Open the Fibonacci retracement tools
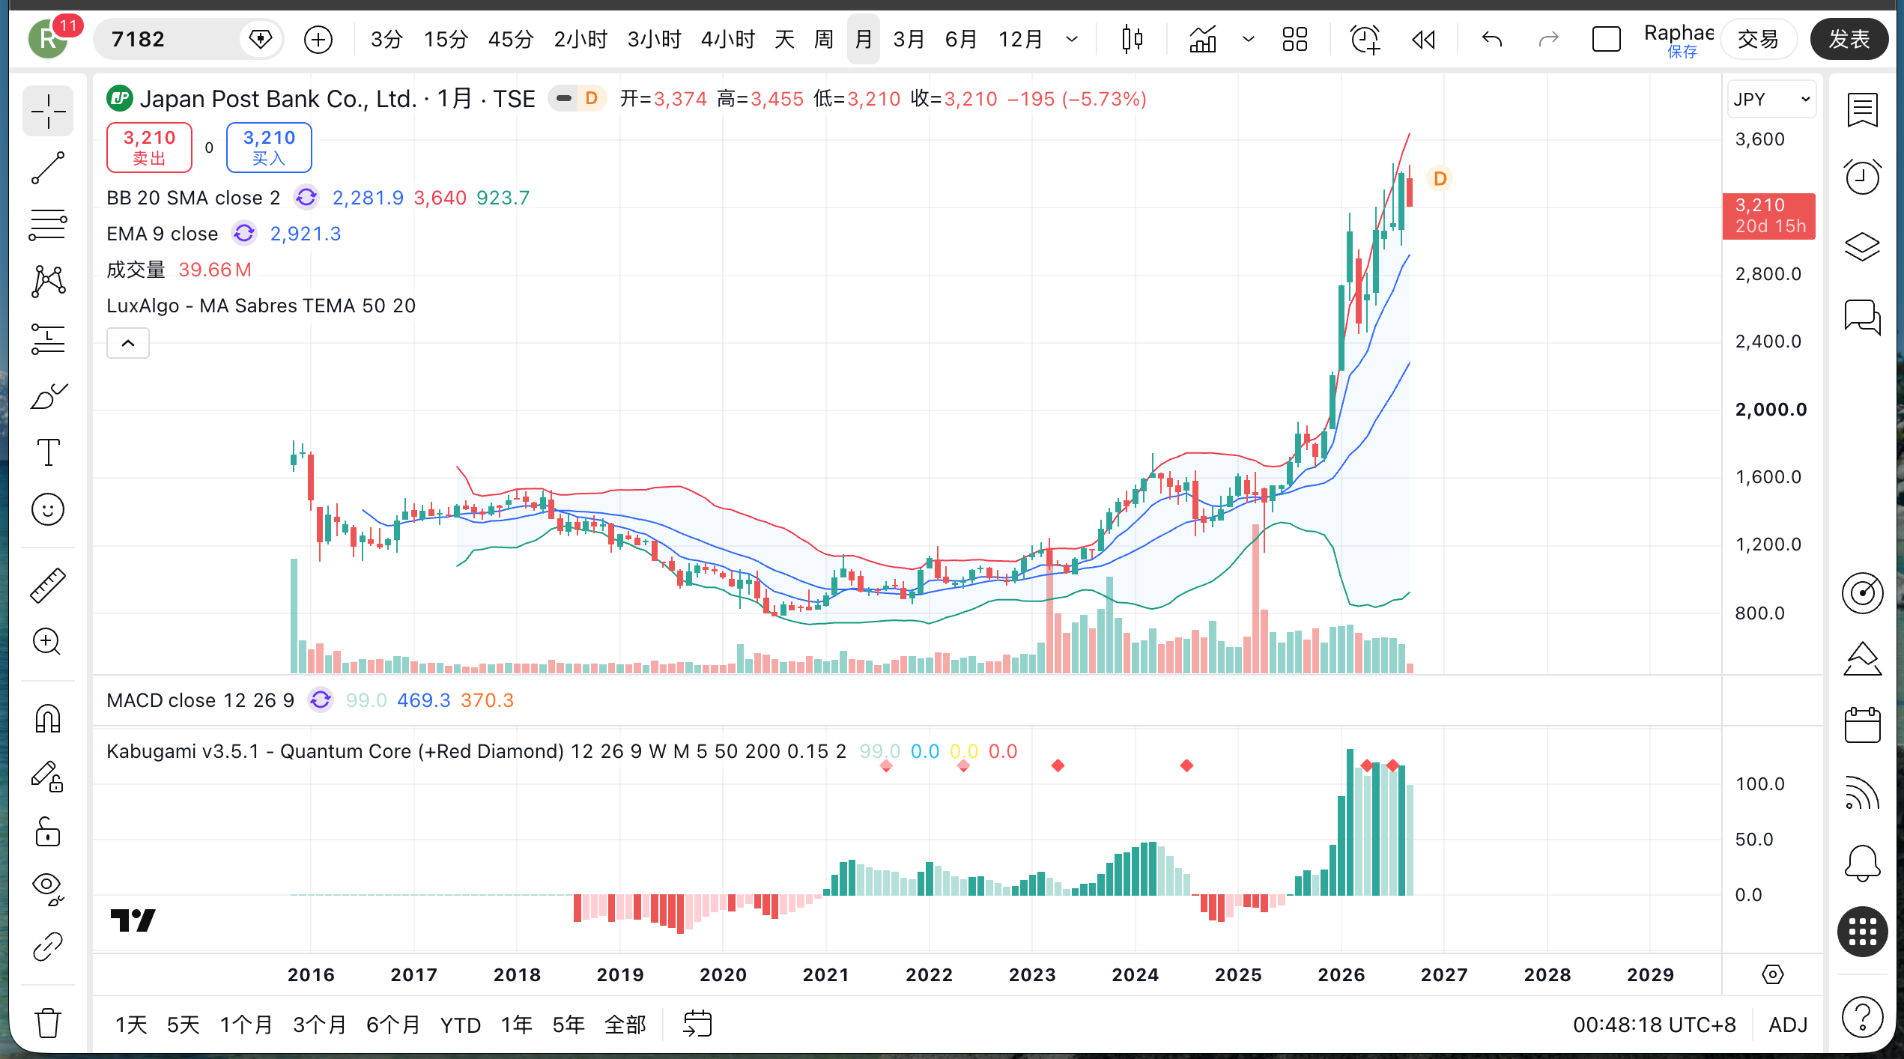This screenshot has height=1059, width=1904. point(48,225)
